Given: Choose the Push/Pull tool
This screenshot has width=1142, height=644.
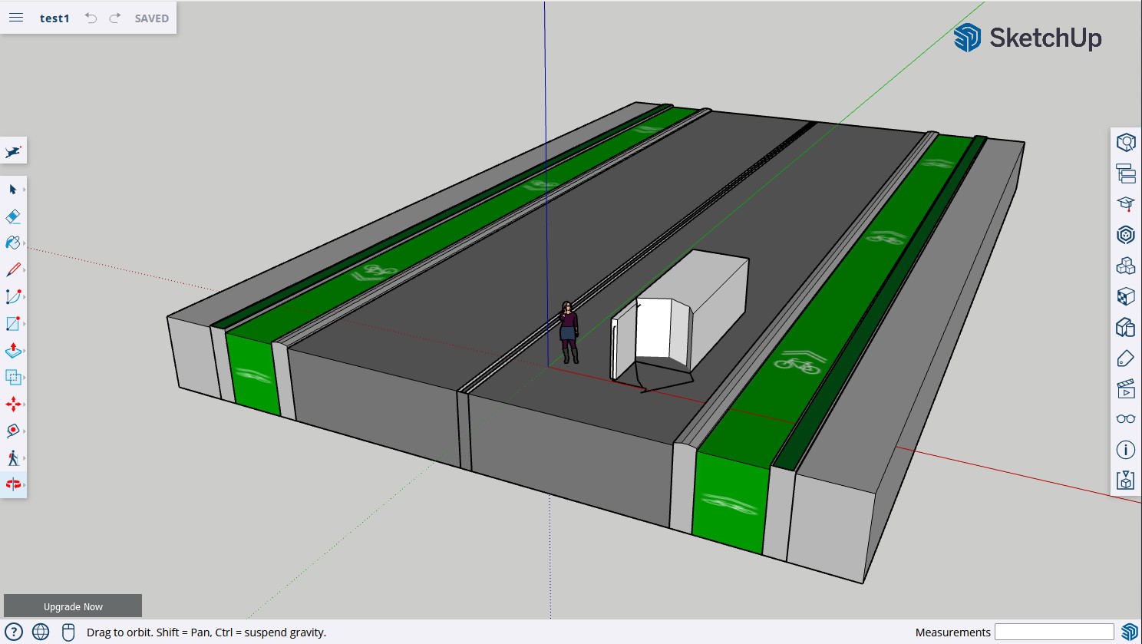Looking at the screenshot, I should point(13,351).
